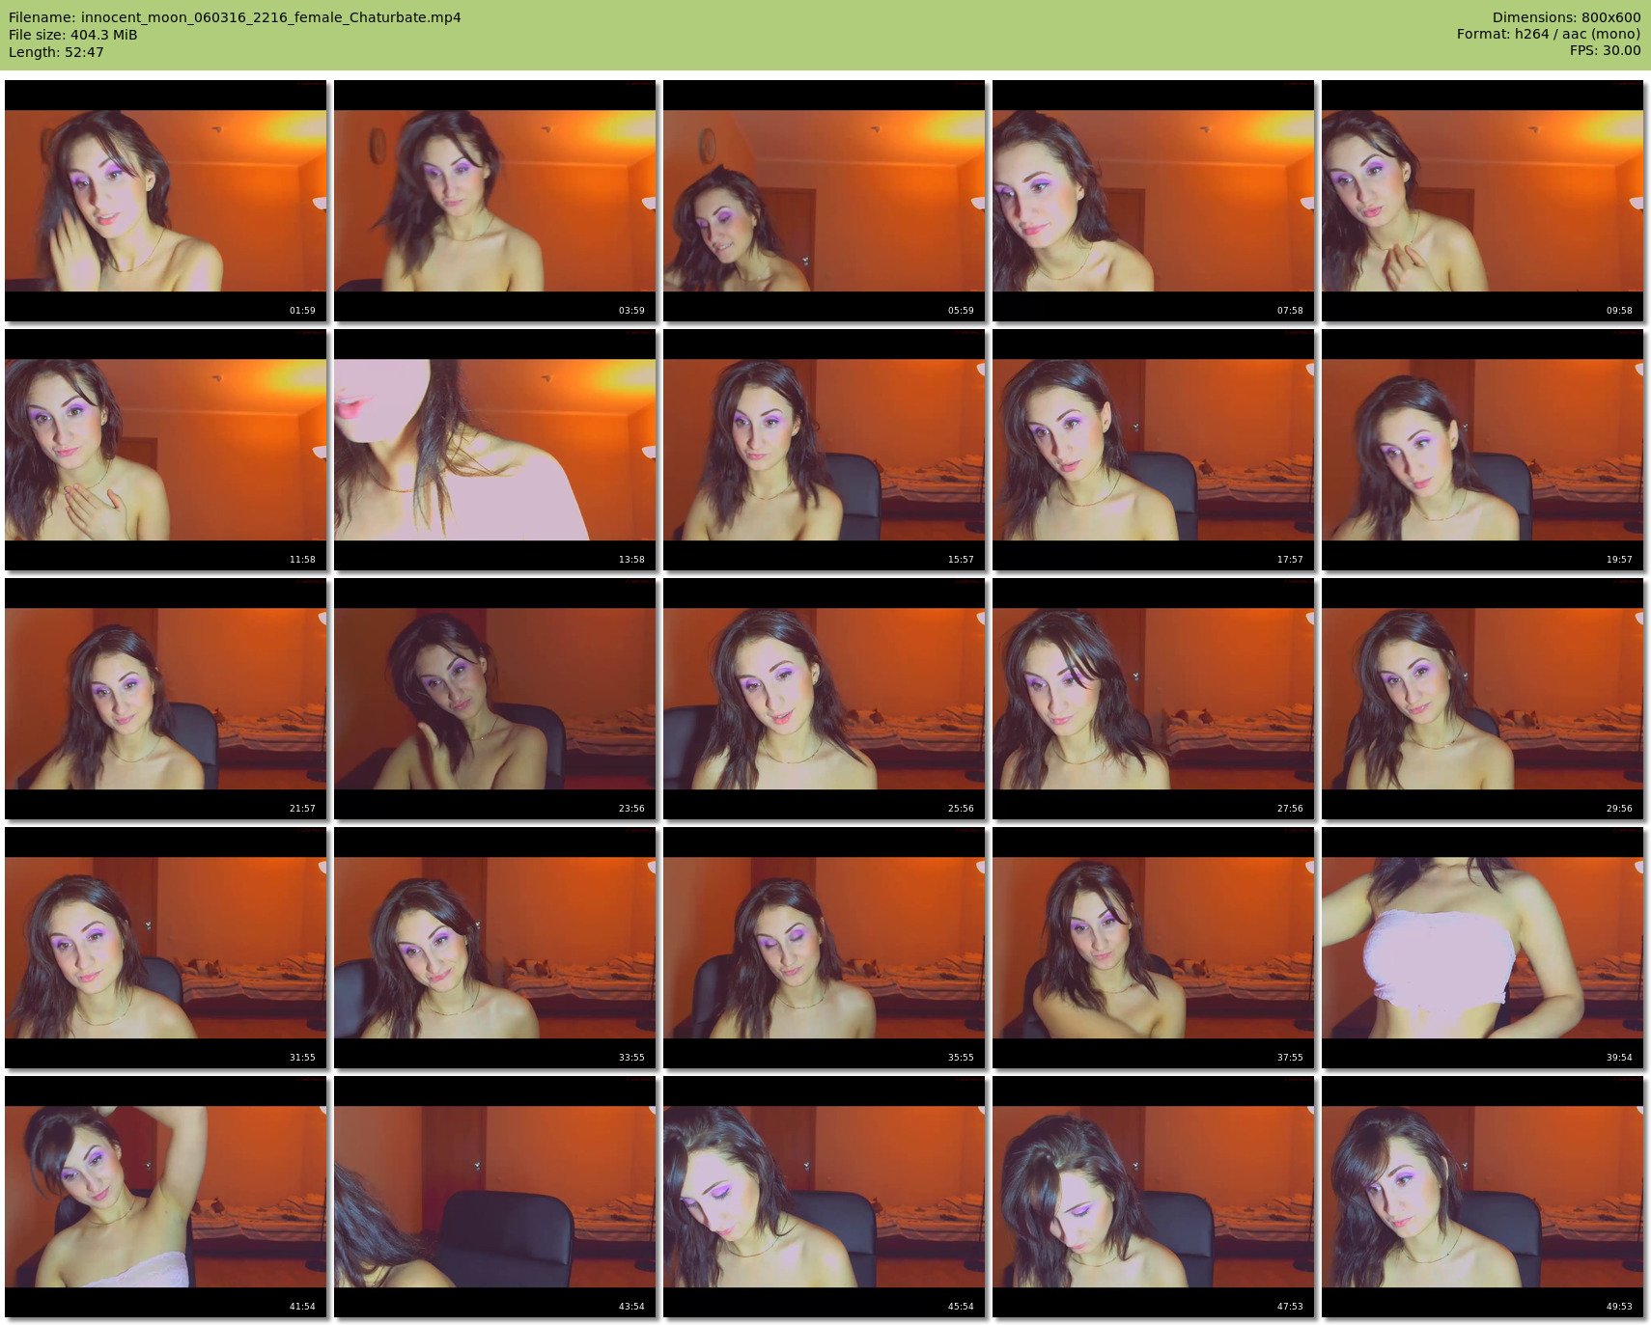Click the Filename line in the header
The width and height of the screenshot is (1651, 1325).
tap(235, 17)
